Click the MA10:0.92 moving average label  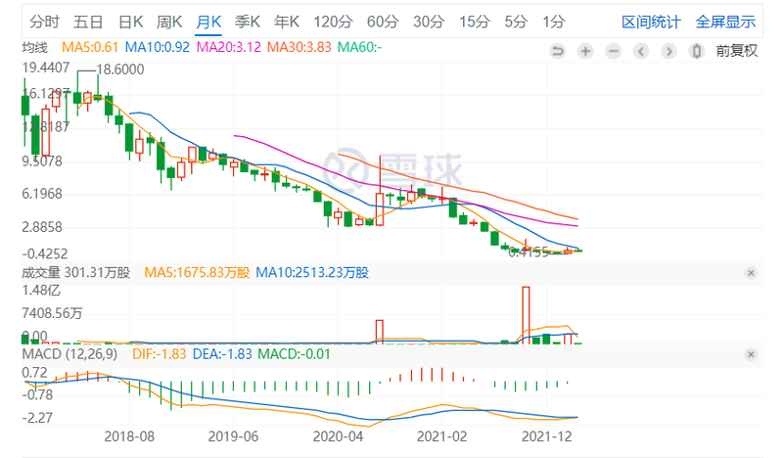click(x=158, y=47)
